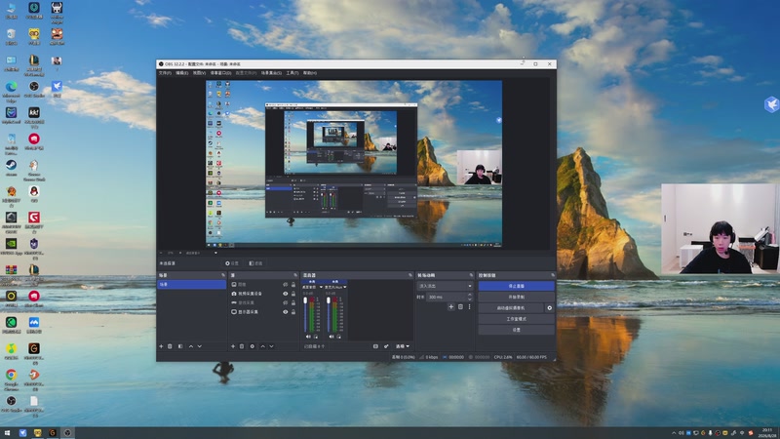Click the mixer layout icon in mixer footer

pyautogui.click(x=375, y=346)
